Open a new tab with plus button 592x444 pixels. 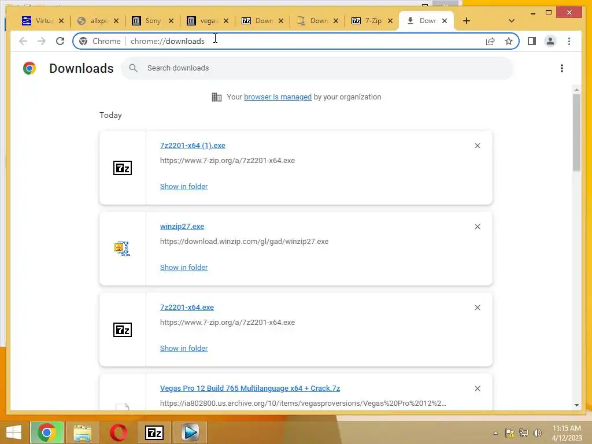point(467,21)
